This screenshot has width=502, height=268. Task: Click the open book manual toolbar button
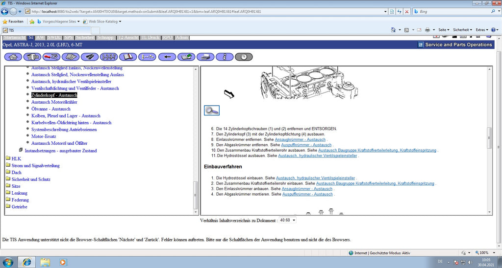[x=128, y=57]
